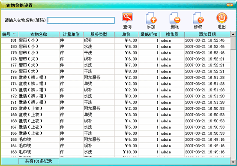Select row 170 童装(上衣) 附加服务

[115, 109]
